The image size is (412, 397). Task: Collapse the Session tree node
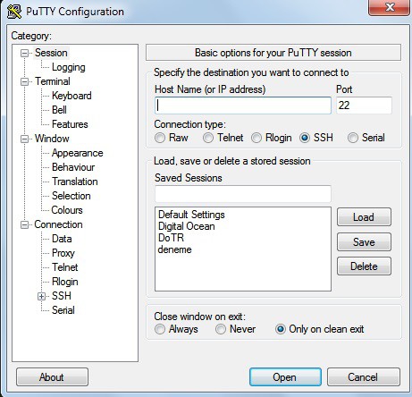(x=24, y=53)
